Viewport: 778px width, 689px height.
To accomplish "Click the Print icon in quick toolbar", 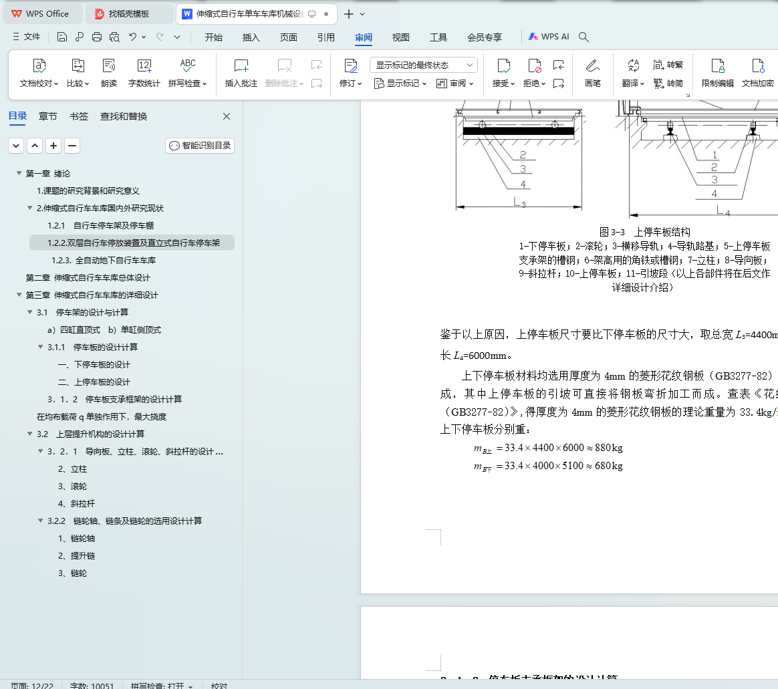I will [97, 37].
